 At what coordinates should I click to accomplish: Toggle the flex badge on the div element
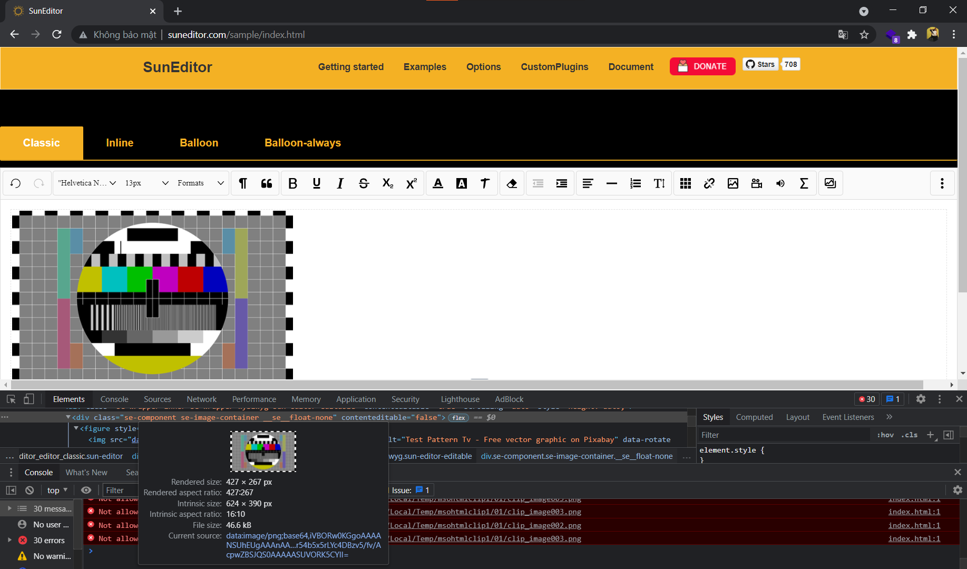click(x=458, y=417)
